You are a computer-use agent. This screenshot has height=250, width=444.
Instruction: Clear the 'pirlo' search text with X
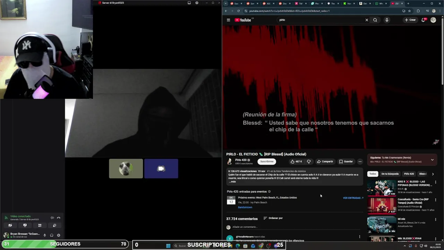click(x=367, y=20)
